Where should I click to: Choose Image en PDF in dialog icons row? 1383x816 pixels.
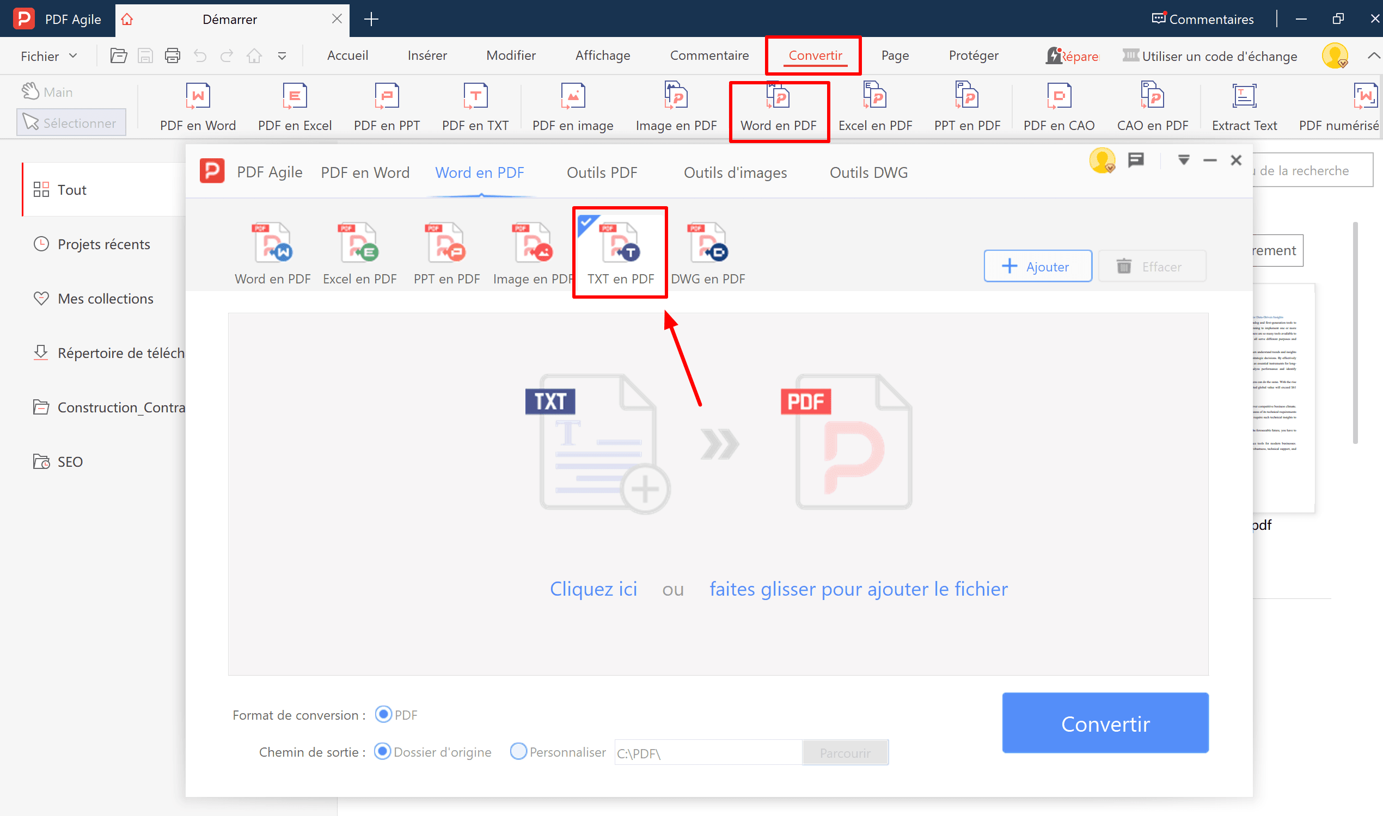532,254
